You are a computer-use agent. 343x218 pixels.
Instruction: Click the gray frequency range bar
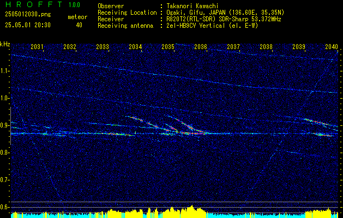10,126
